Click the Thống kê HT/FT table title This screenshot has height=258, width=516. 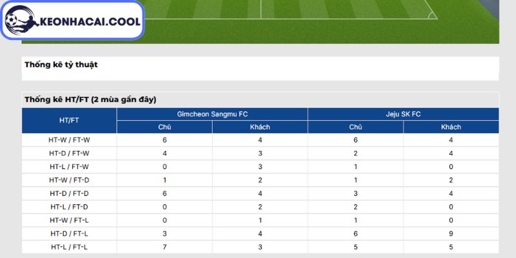[x=90, y=99]
